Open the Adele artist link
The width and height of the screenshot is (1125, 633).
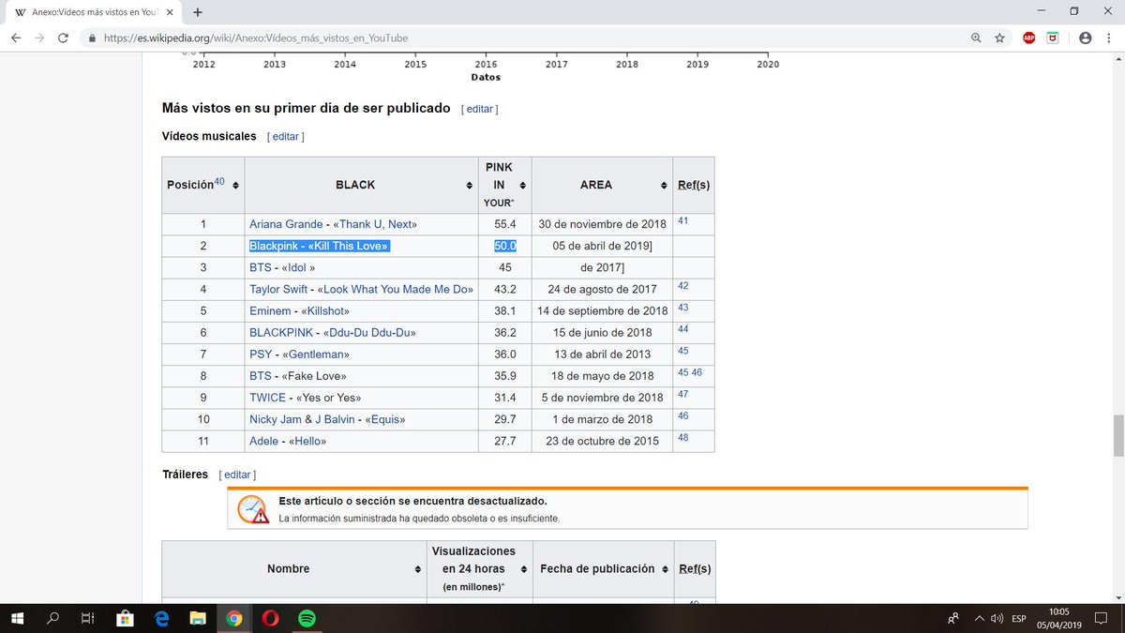(x=263, y=440)
